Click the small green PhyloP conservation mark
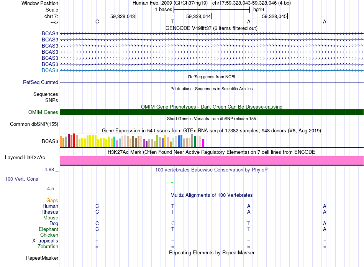This screenshot has height=267, width=364. click(x=172, y=183)
